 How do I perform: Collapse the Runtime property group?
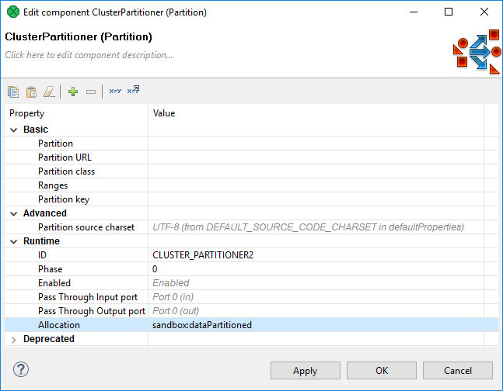pyautogui.click(x=13, y=241)
